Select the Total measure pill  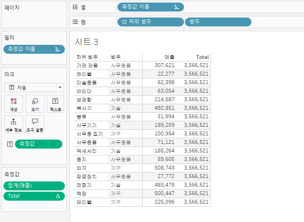click(x=34, y=196)
